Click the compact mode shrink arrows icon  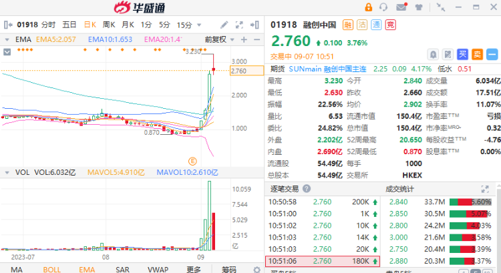coord(441,7)
